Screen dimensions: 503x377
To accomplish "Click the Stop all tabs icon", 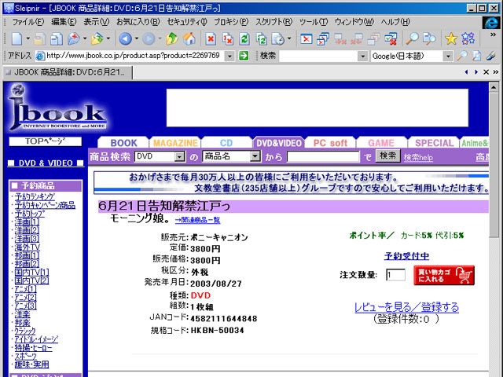I will [227, 38].
